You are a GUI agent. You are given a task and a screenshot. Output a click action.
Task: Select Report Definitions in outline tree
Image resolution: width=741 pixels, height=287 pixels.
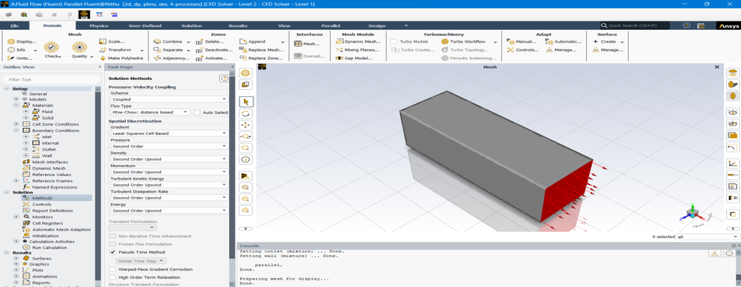52,211
